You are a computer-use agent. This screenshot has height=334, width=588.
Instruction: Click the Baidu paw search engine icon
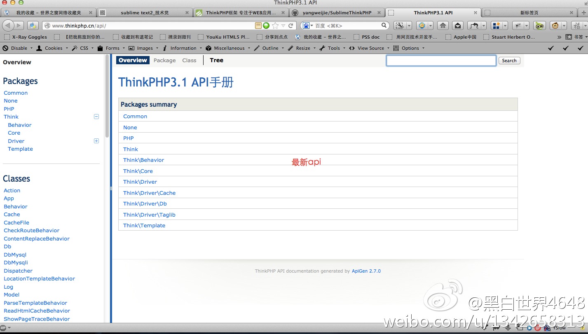tap(306, 26)
